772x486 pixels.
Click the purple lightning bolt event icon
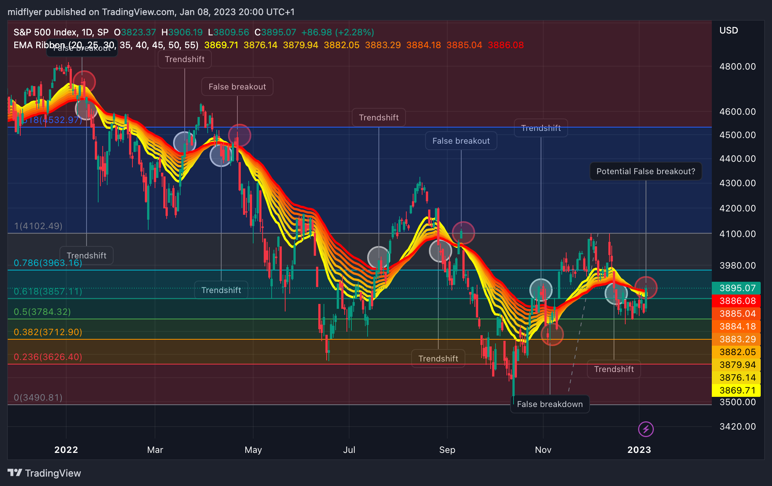pyautogui.click(x=646, y=429)
